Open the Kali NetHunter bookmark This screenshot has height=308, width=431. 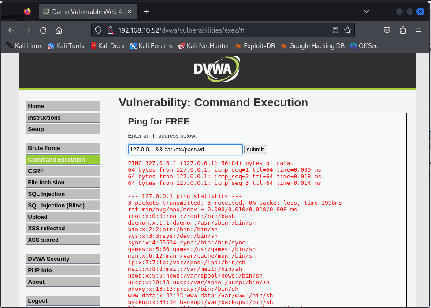[x=204, y=46]
